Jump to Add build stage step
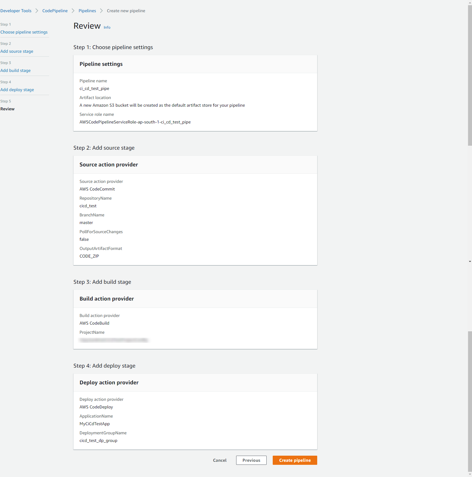The height and width of the screenshot is (477, 472). coord(16,70)
